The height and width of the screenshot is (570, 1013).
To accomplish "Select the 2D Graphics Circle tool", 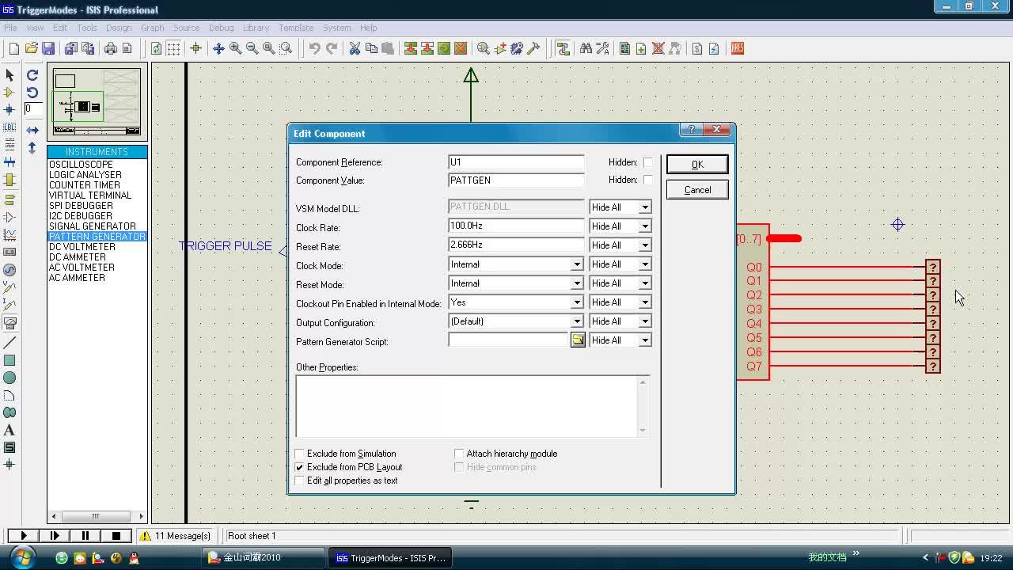I will tap(9, 378).
